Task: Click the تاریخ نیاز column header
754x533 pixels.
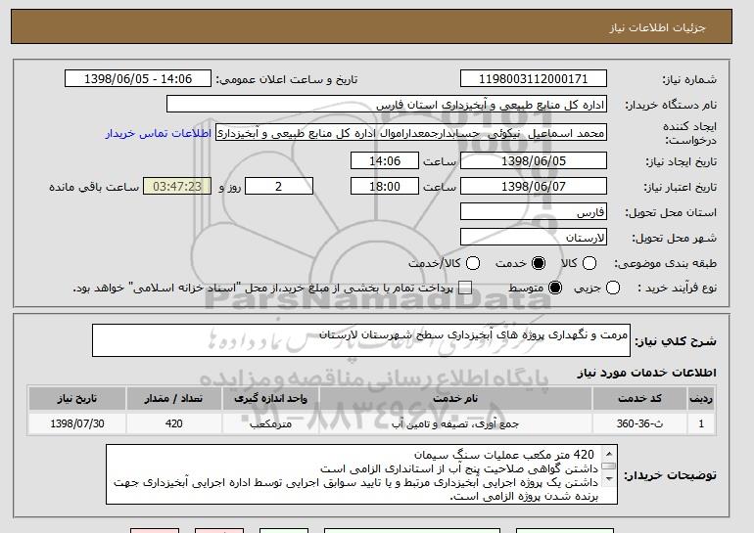Action: pos(77,399)
